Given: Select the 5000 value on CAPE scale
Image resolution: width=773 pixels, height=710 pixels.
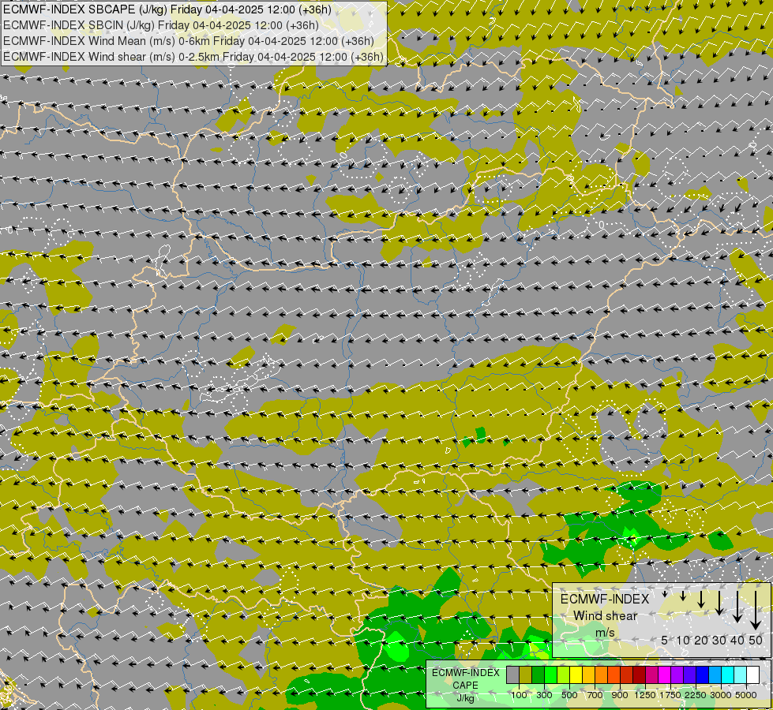Looking at the screenshot, I should [x=746, y=695].
